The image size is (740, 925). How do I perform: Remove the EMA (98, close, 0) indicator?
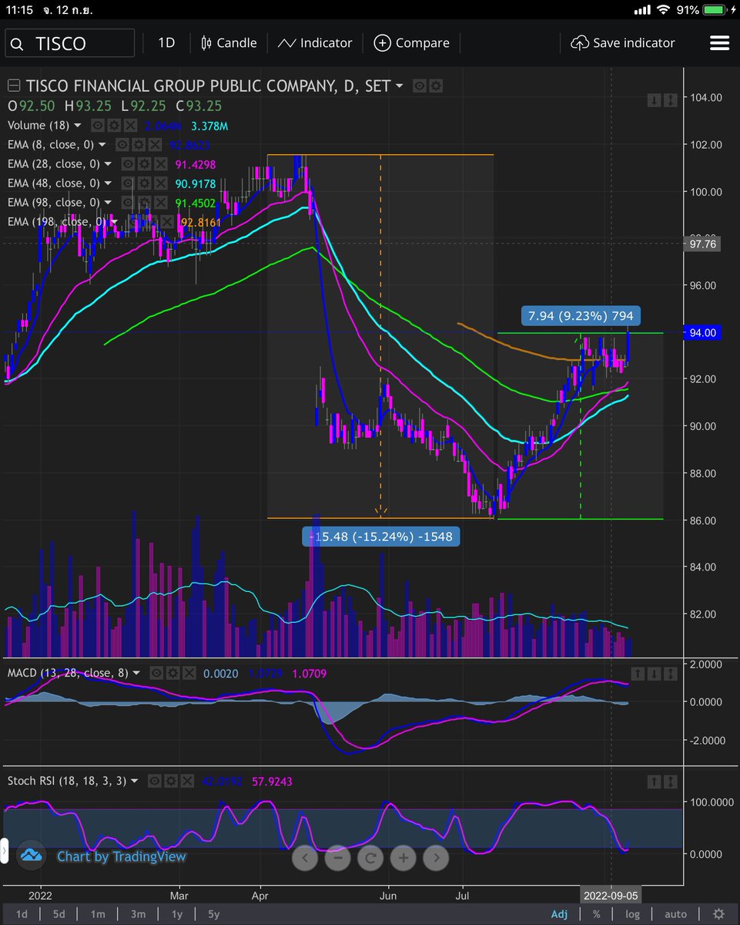click(160, 202)
